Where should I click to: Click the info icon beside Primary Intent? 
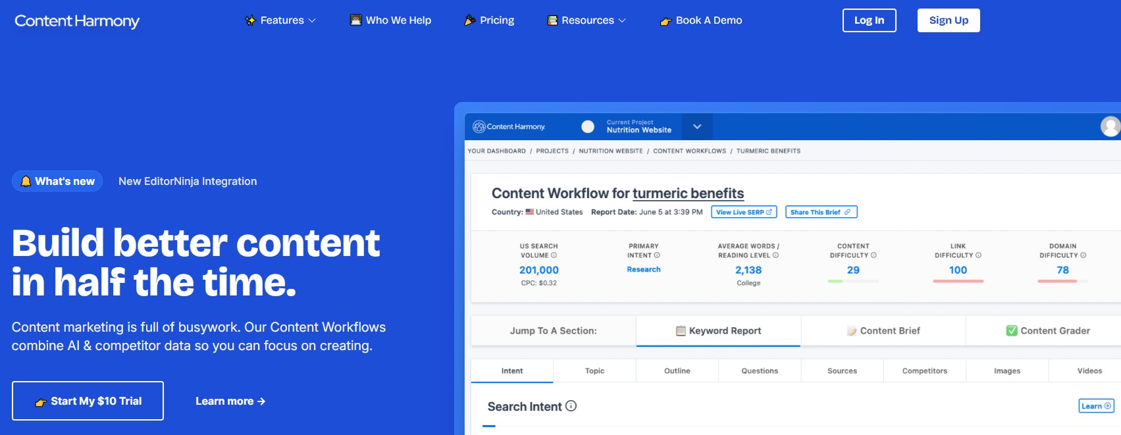pyautogui.click(x=657, y=255)
